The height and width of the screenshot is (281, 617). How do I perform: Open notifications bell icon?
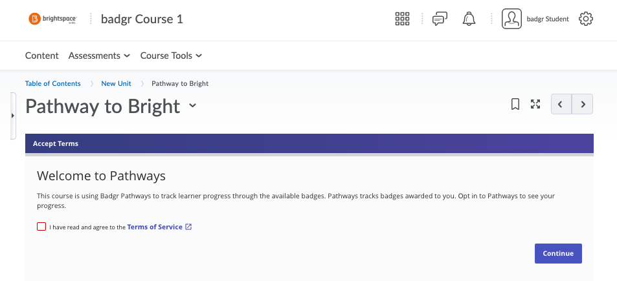point(469,19)
